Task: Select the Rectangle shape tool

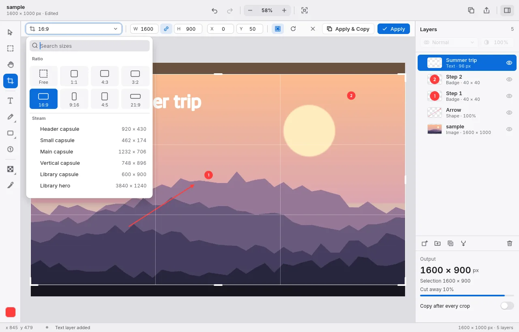Action: tap(11, 133)
